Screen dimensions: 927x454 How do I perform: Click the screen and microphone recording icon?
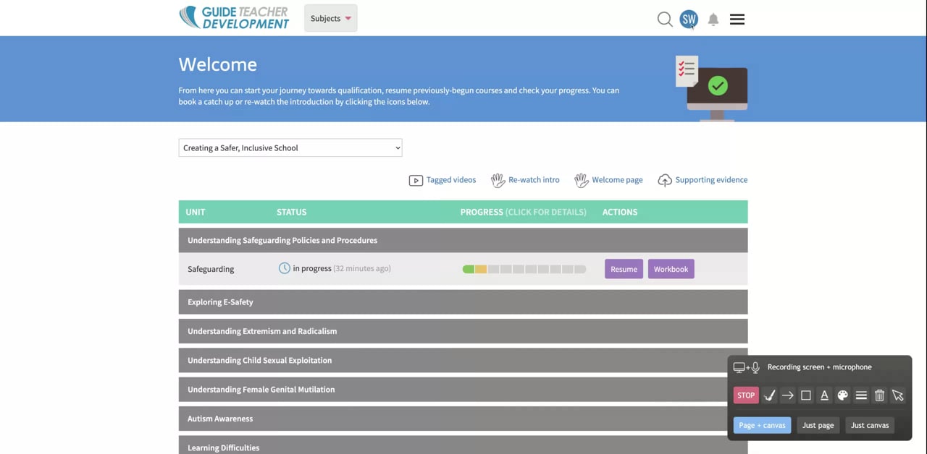pos(747,367)
